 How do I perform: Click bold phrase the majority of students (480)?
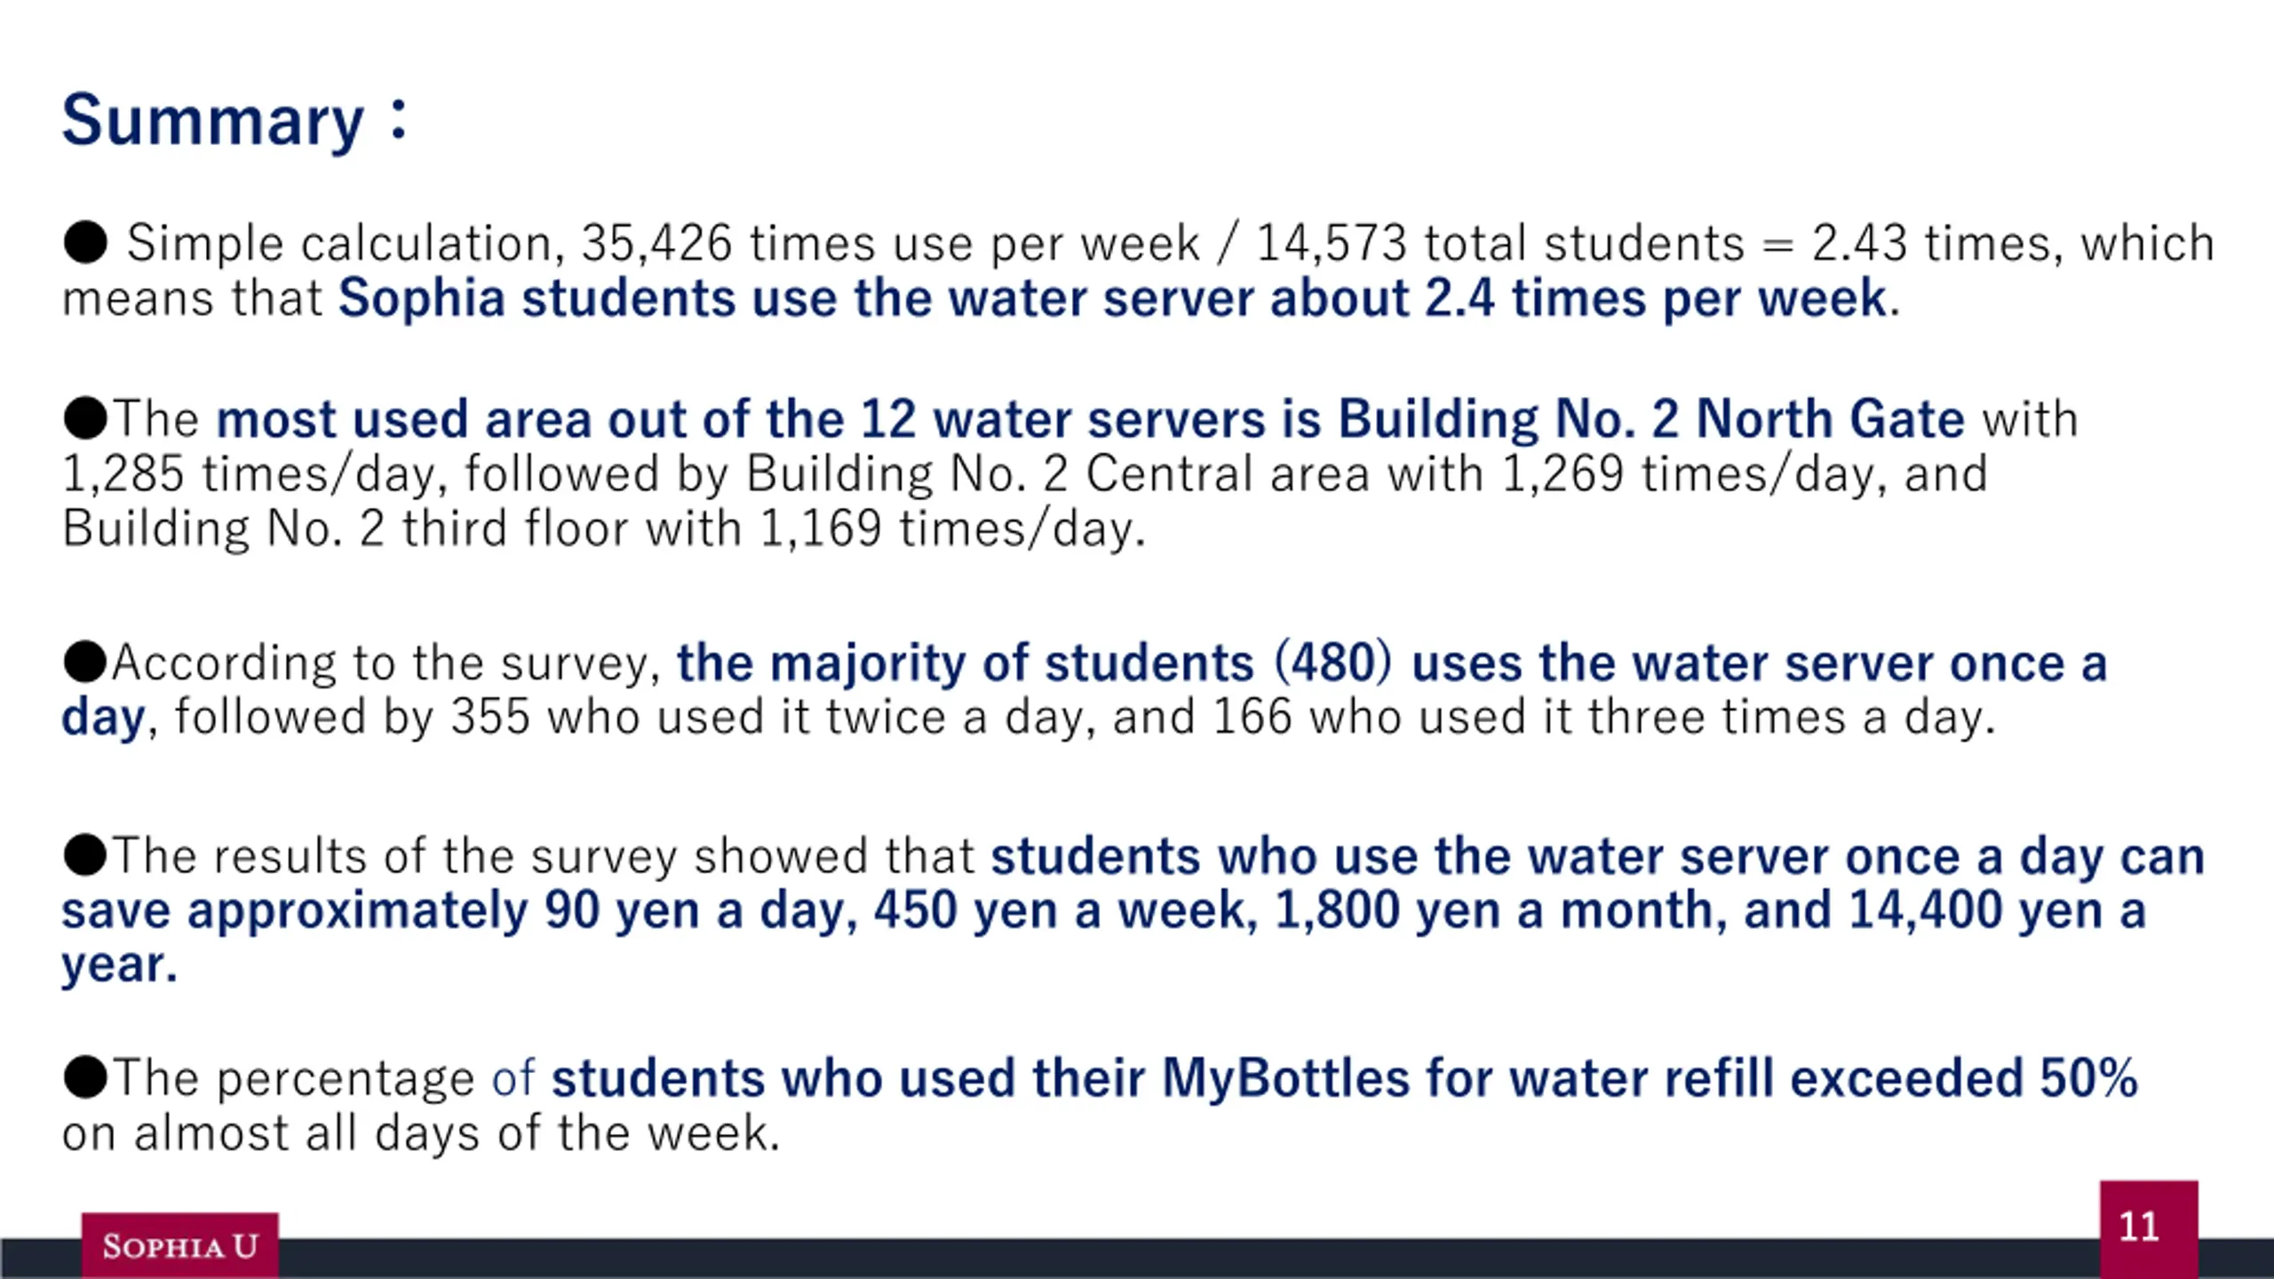(1034, 663)
